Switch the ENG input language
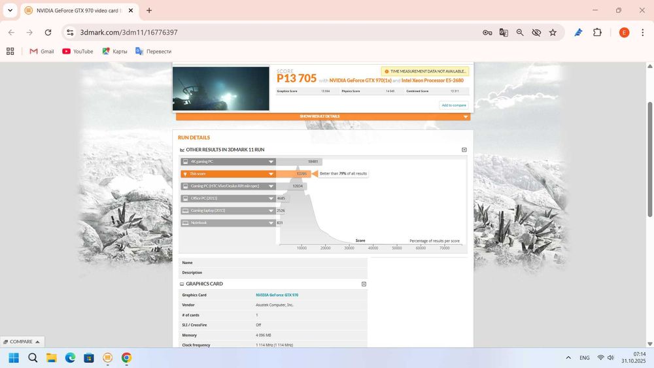 pos(584,358)
